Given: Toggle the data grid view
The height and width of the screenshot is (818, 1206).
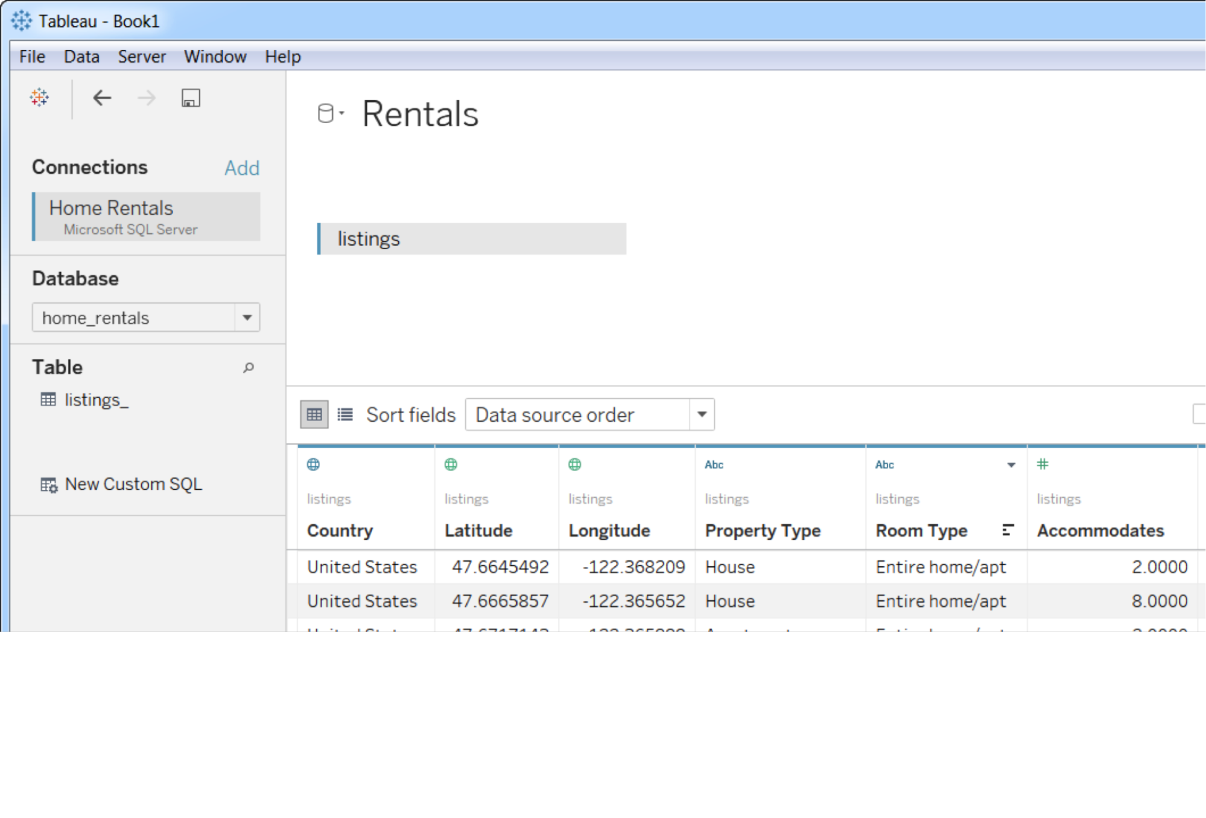Looking at the screenshot, I should (313, 414).
